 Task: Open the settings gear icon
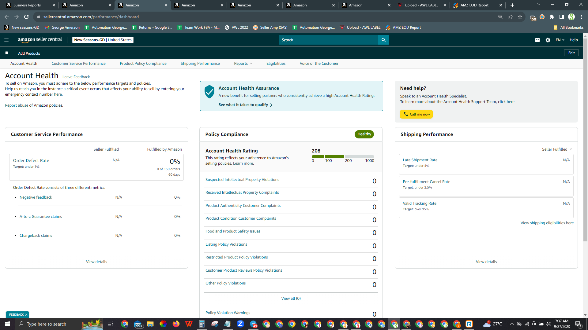(548, 40)
